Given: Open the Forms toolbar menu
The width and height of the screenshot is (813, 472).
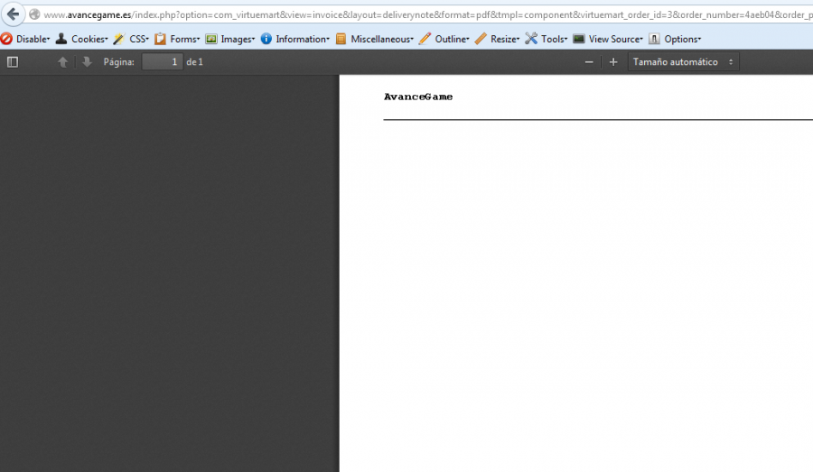Looking at the screenshot, I should [177, 39].
